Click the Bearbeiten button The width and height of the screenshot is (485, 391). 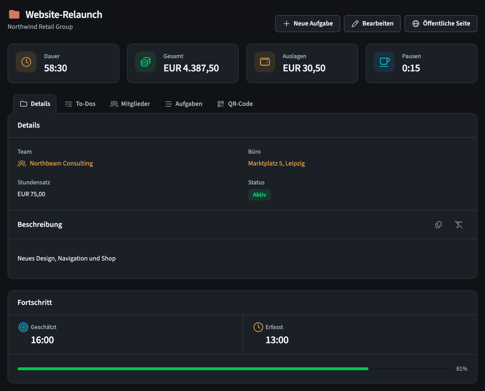372,24
